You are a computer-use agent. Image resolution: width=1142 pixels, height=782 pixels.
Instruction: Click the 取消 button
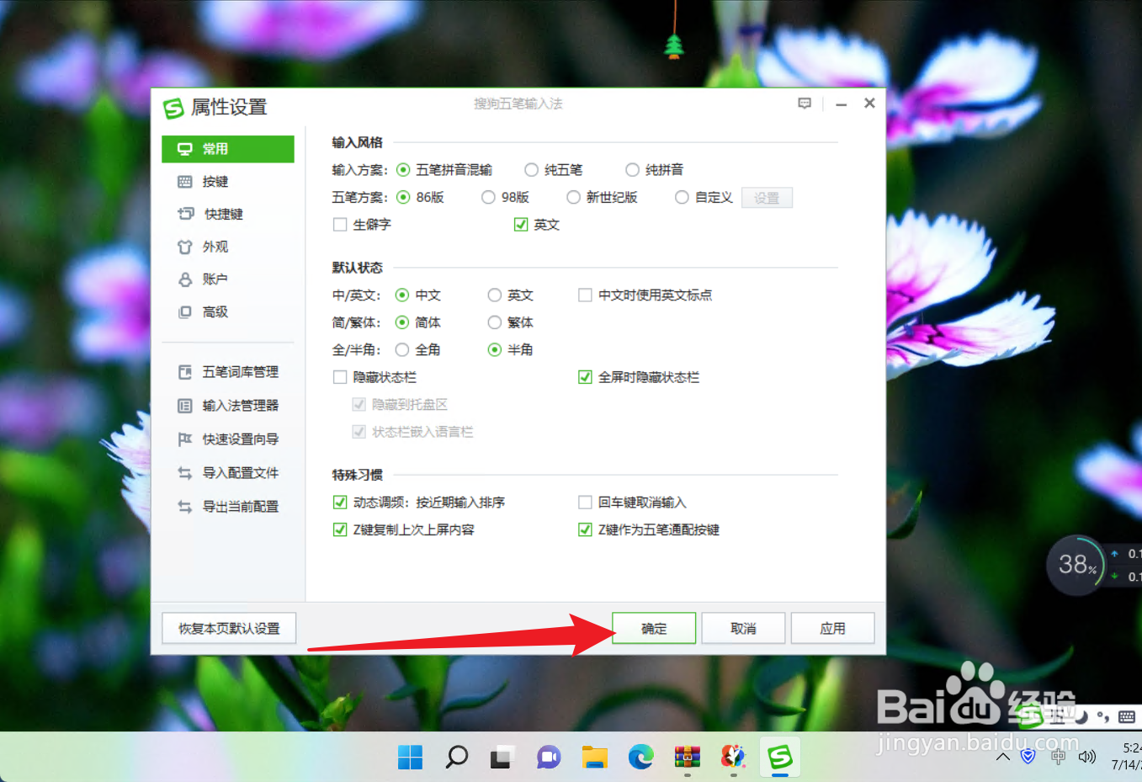tap(743, 629)
